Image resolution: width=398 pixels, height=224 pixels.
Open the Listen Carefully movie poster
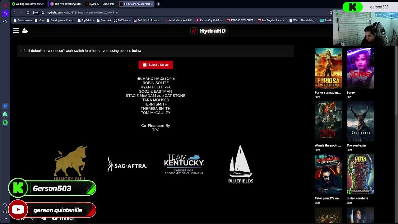point(360,174)
